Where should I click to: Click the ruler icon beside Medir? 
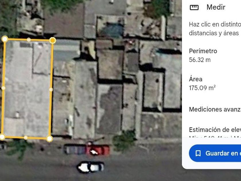(x=194, y=7)
